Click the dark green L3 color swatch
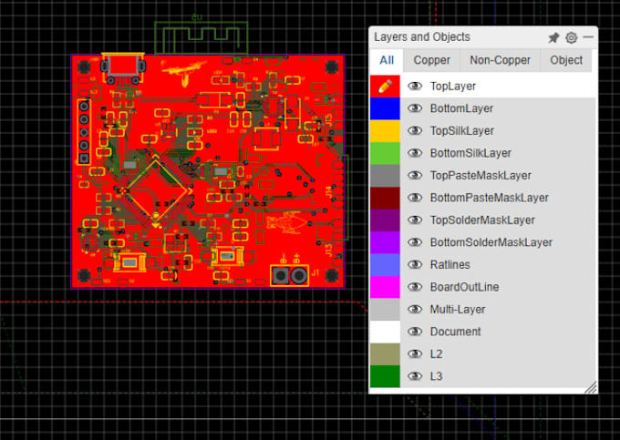620x440 pixels. 385,376
